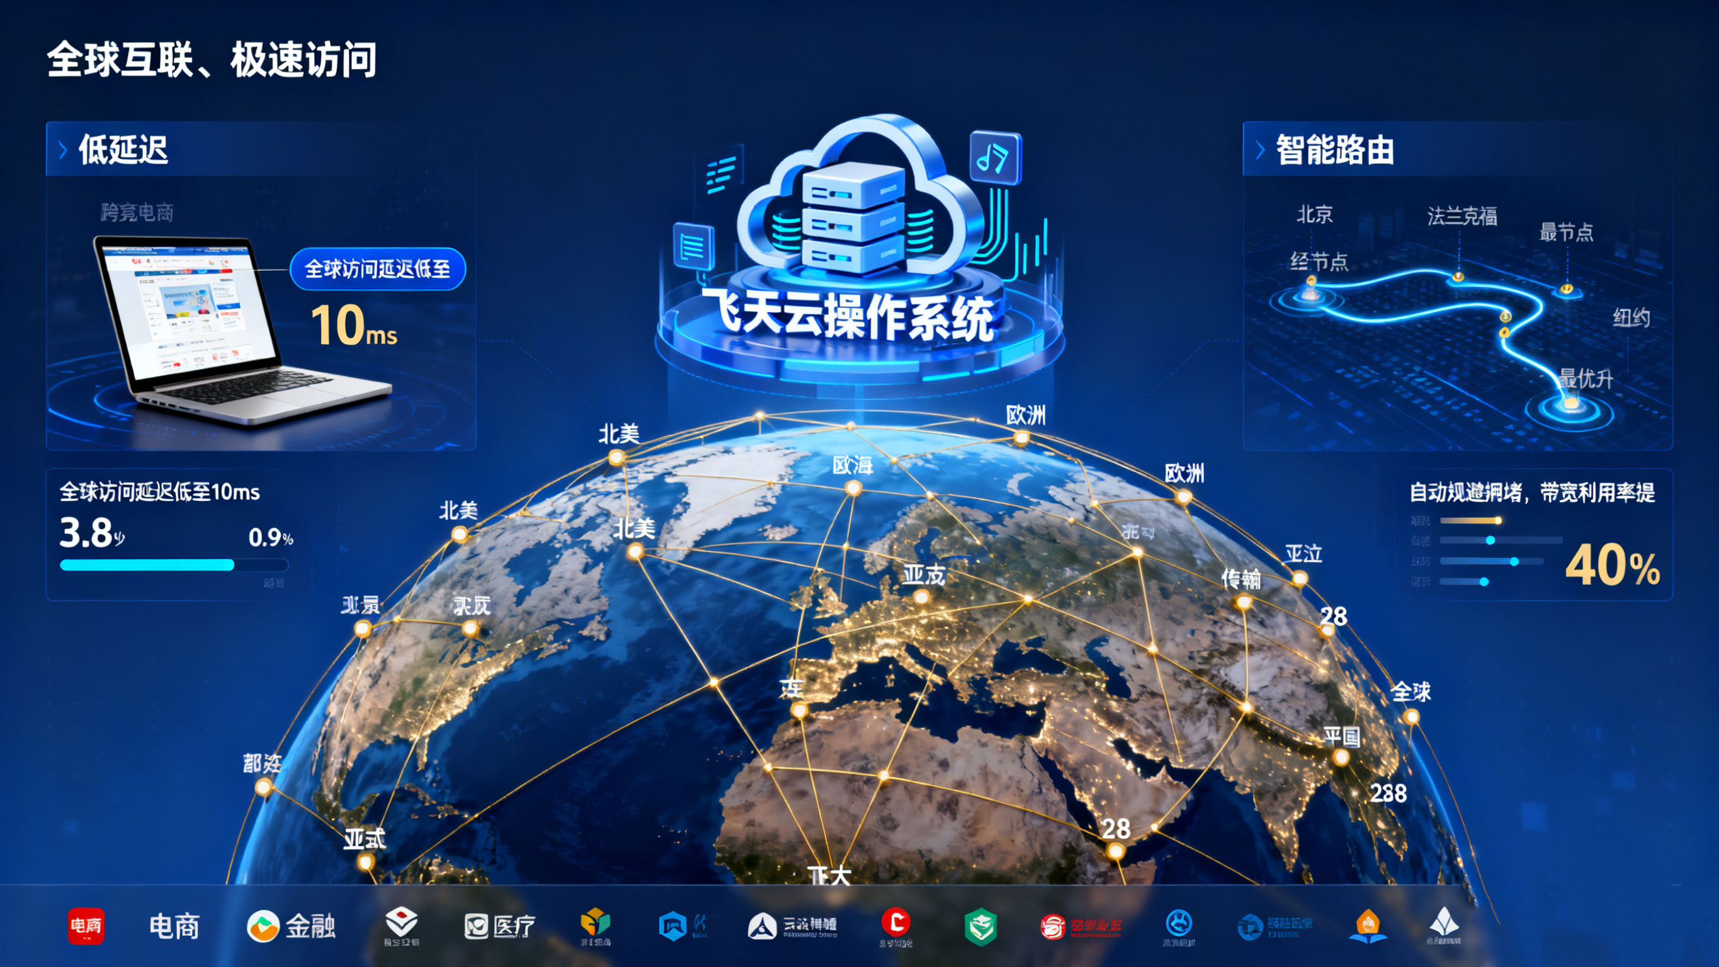This screenshot has height=967, width=1719.
Task: Click the colorful cube logo icon
Action: [594, 922]
